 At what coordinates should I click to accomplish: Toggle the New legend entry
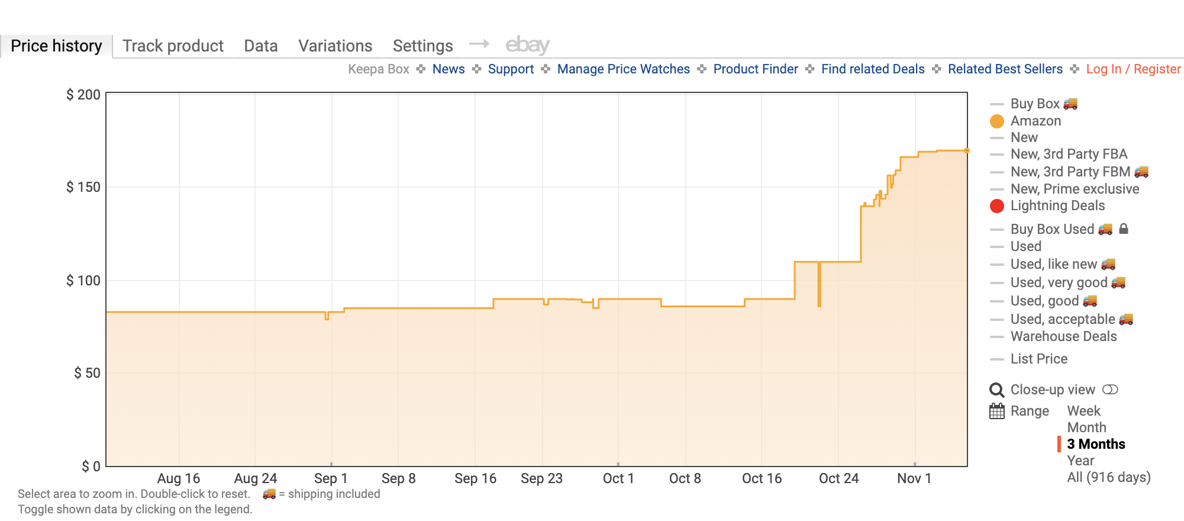(1024, 137)
